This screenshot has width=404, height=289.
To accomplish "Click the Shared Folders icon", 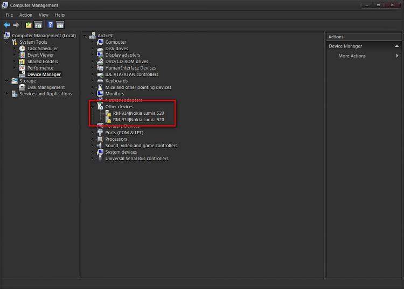I will pyautogui.click(x=22, y=61).
